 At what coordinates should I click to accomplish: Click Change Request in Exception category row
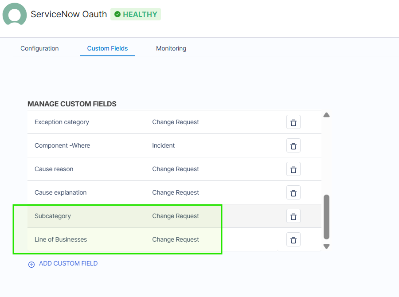(176, 122)
